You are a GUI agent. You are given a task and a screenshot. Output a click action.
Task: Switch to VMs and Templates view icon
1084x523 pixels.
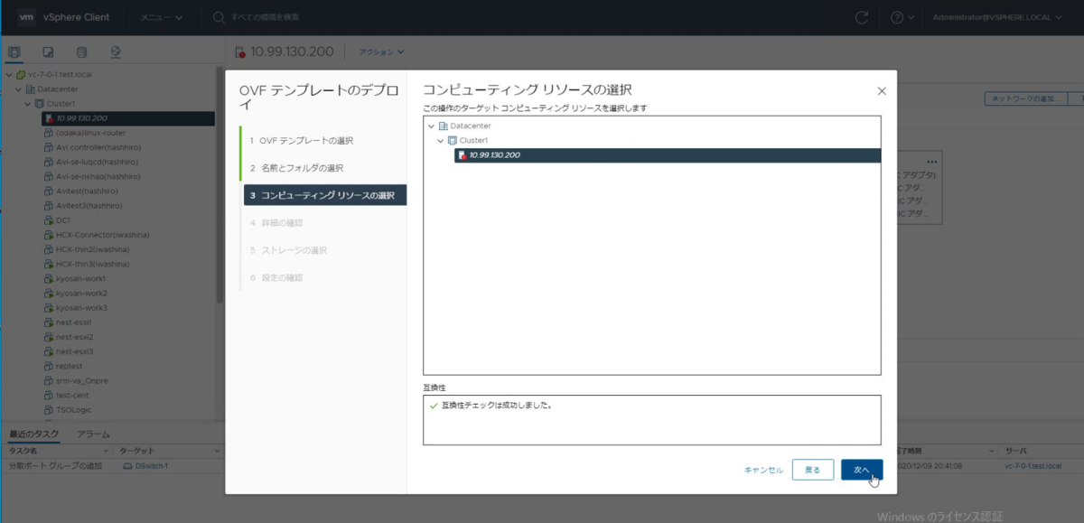[48, 51]
